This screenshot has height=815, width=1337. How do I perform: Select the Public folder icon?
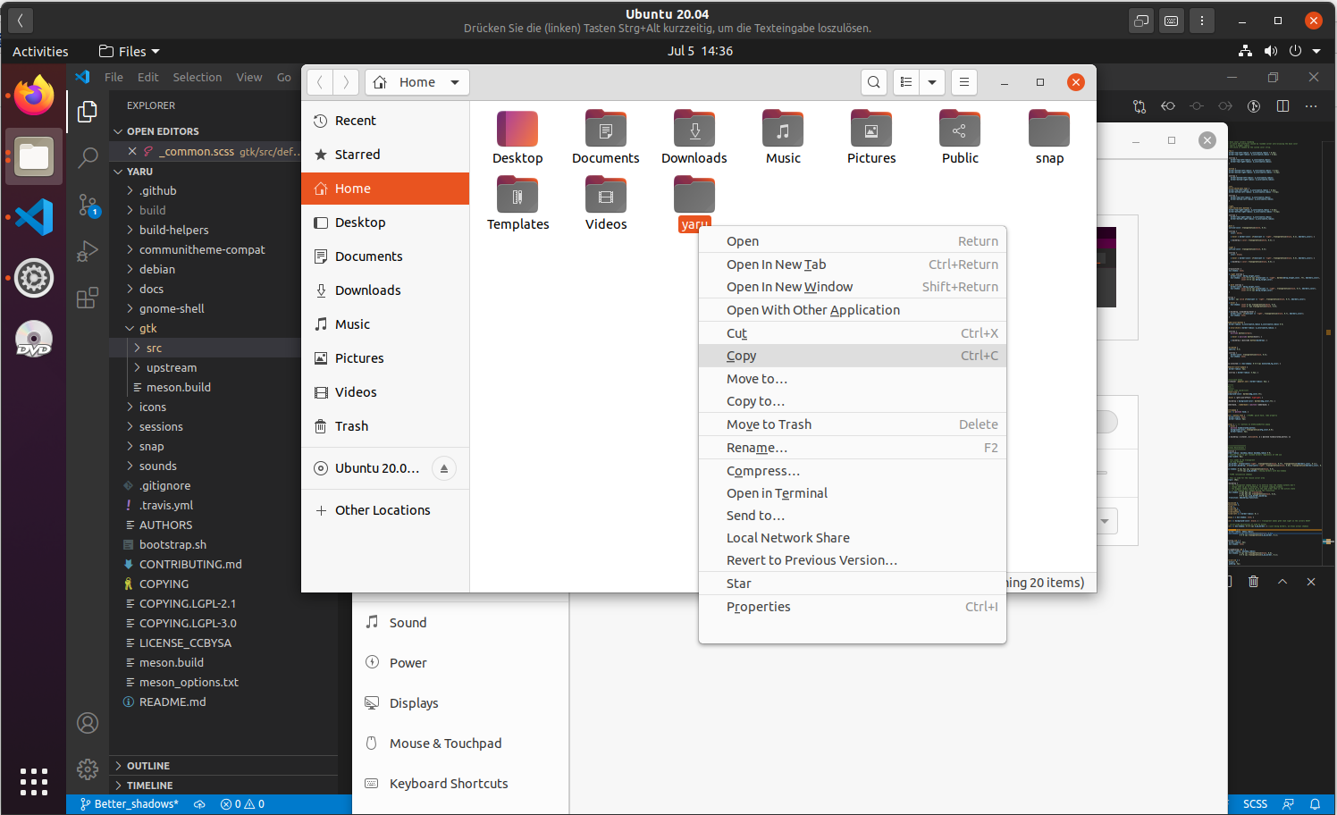click(960, 130)
